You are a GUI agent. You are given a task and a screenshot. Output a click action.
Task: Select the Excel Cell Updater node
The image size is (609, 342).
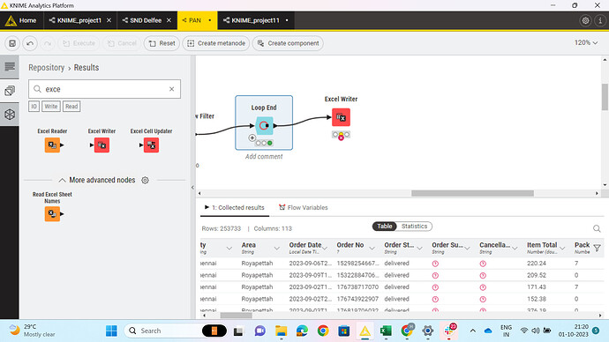151,145
